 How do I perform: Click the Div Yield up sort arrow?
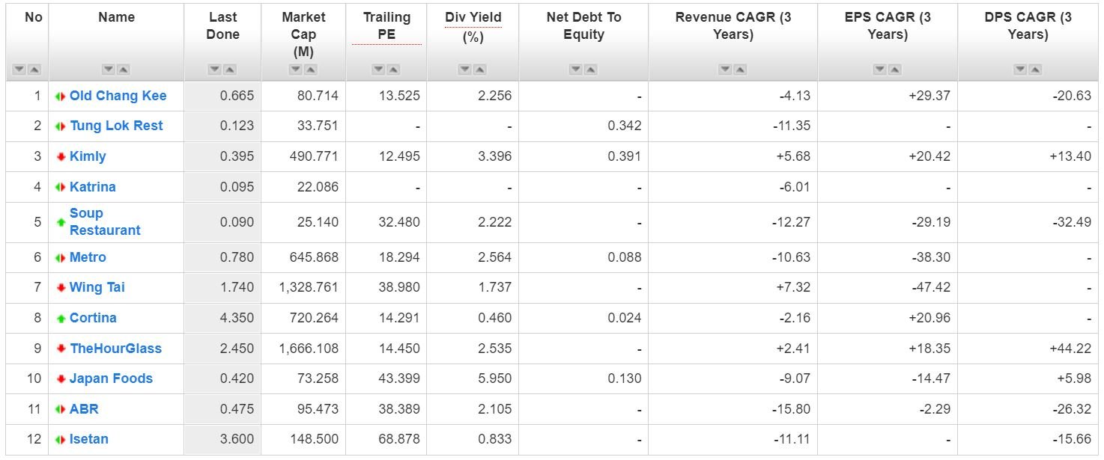(x=480, y=70)
